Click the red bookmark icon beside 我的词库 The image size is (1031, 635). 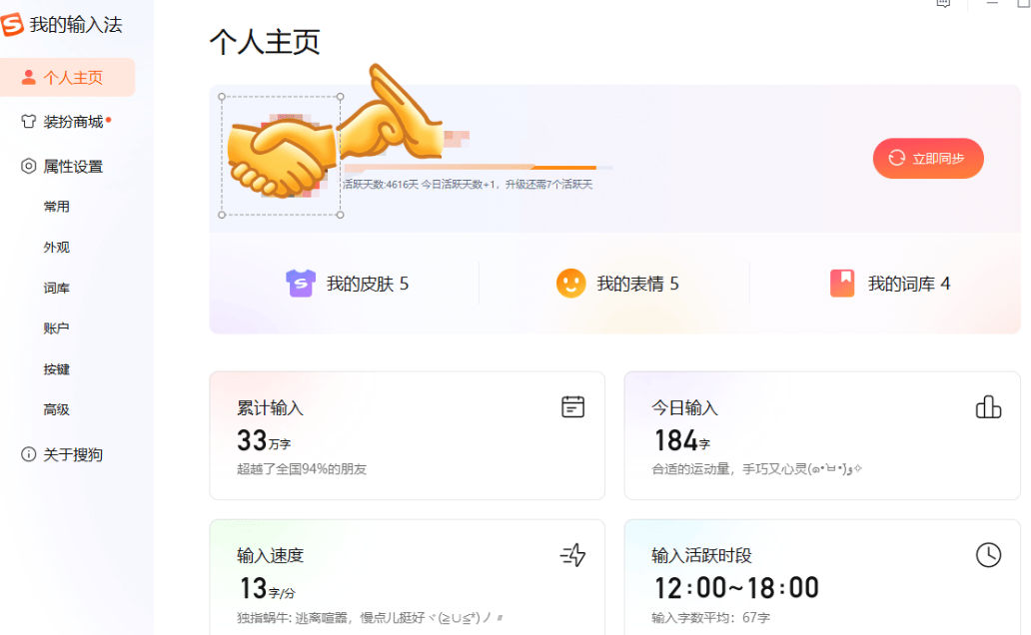842,284
